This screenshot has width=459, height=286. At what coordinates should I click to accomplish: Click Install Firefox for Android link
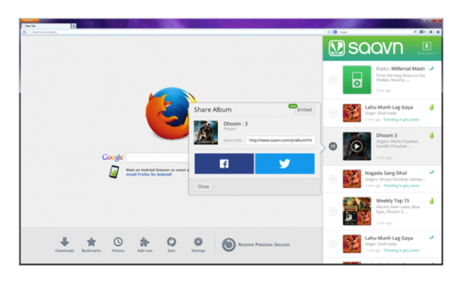148,174
